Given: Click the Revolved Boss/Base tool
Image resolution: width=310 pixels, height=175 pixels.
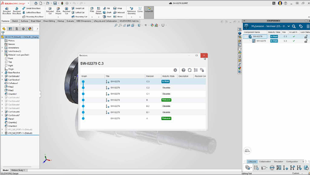Looking at the screenshot, I should 17,11.
